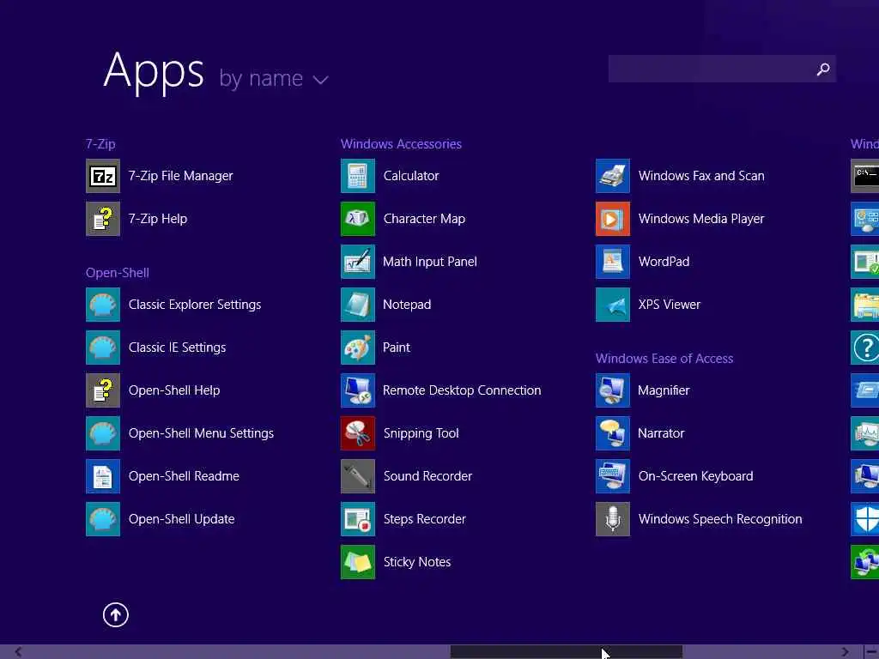Screen dimensions: 879x659
Task: Open the Sticky Notes icon
Action: pos(358,562)
